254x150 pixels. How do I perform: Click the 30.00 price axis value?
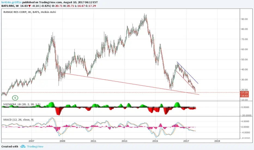click(x=244, y=79)
